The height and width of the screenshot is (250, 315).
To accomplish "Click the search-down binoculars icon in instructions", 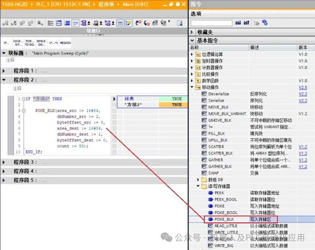I will (238, 23).
